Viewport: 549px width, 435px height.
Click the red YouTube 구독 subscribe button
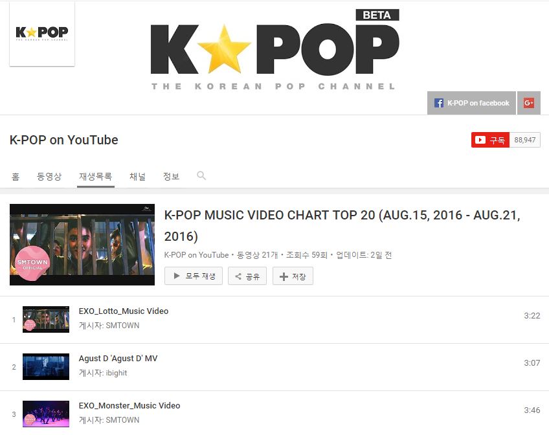click(490, 140)
